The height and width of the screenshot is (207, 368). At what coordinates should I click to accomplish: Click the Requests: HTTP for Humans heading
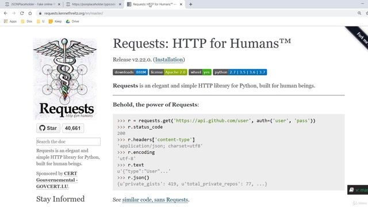202,44
